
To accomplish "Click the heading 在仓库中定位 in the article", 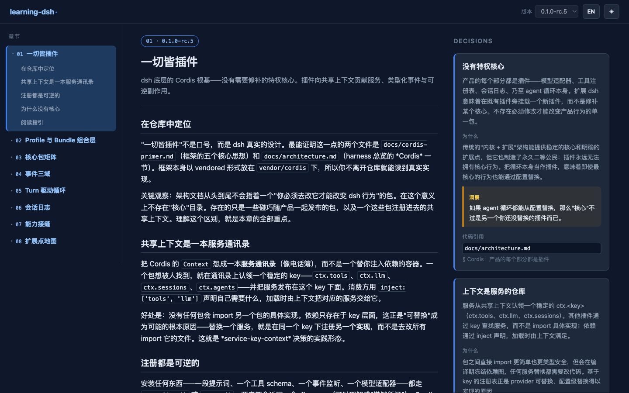I will click(166, 124).
